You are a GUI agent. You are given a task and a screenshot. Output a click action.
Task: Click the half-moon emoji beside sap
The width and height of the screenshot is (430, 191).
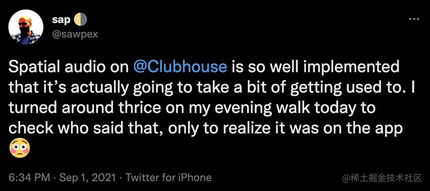tap(81, 20)
